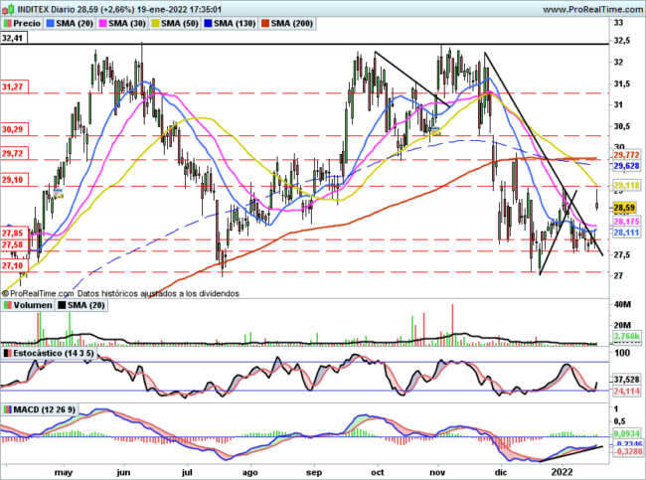Select the blue SMA (20) price legend
This screenshot has height=480, width=646.
click(70, 24)
